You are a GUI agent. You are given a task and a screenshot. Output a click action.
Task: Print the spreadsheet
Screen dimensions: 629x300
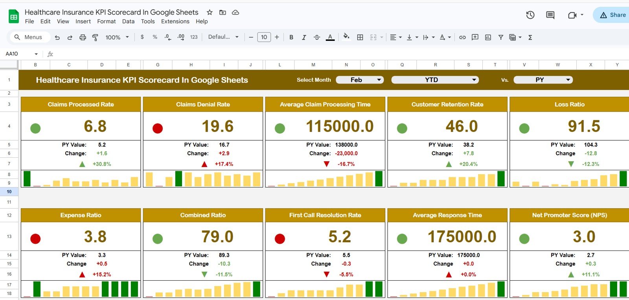(x=83, y=37)
